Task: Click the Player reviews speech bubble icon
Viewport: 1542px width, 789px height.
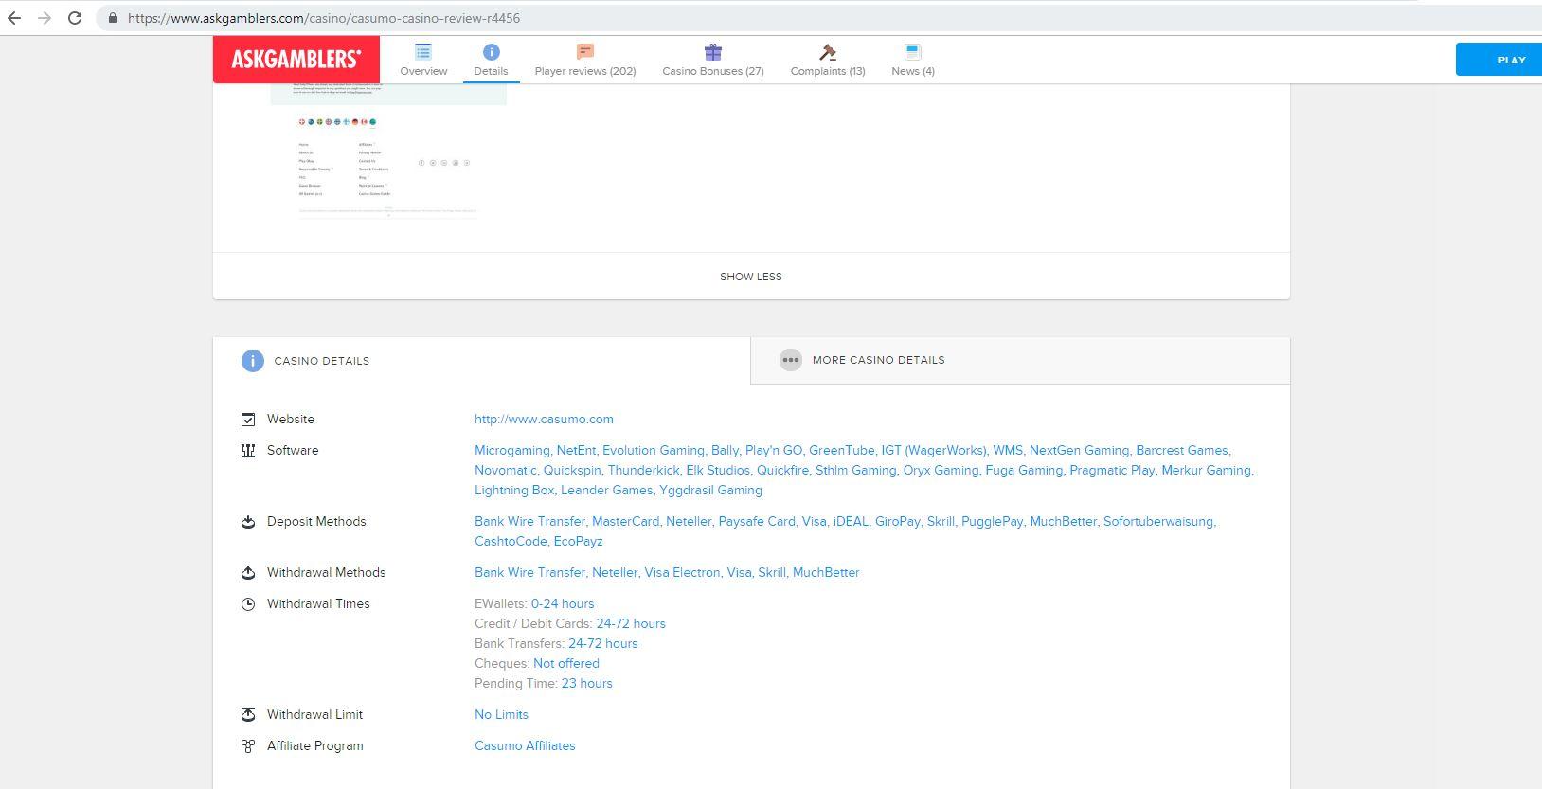Action: click(x=585, y=51)
